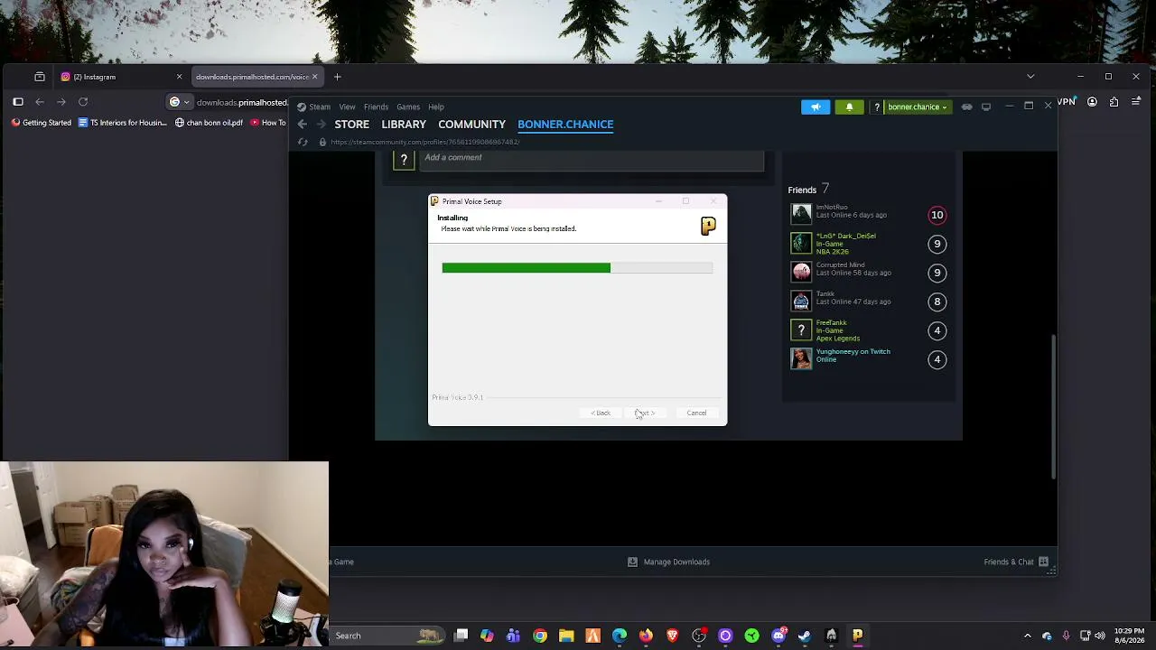Click the Primal Voice installation progress bar
The height and width of the screenshot is (650, 1156).
click(x=577, y=267)
